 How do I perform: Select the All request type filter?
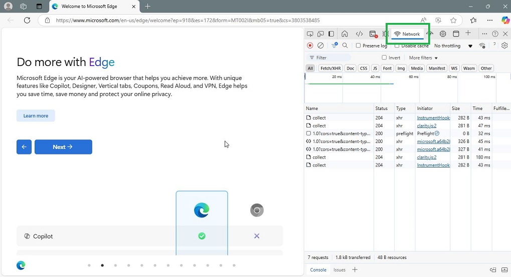point(310,68)
